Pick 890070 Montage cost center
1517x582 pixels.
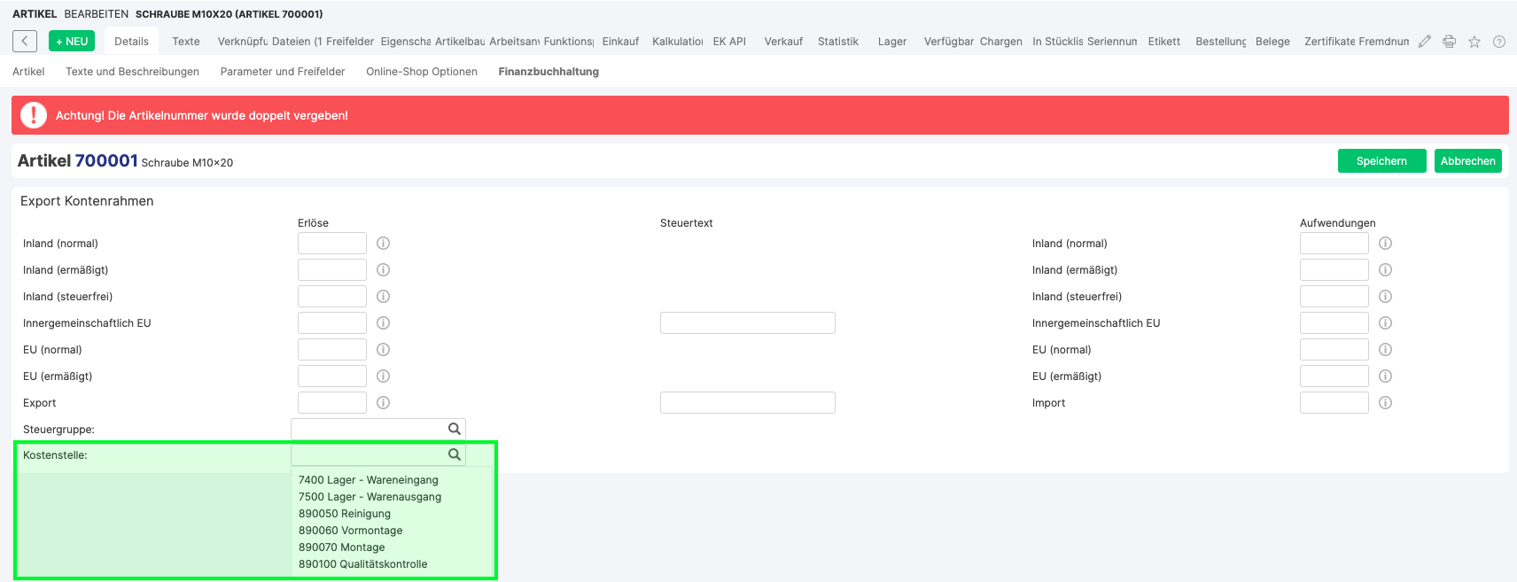tap(341, 547)
